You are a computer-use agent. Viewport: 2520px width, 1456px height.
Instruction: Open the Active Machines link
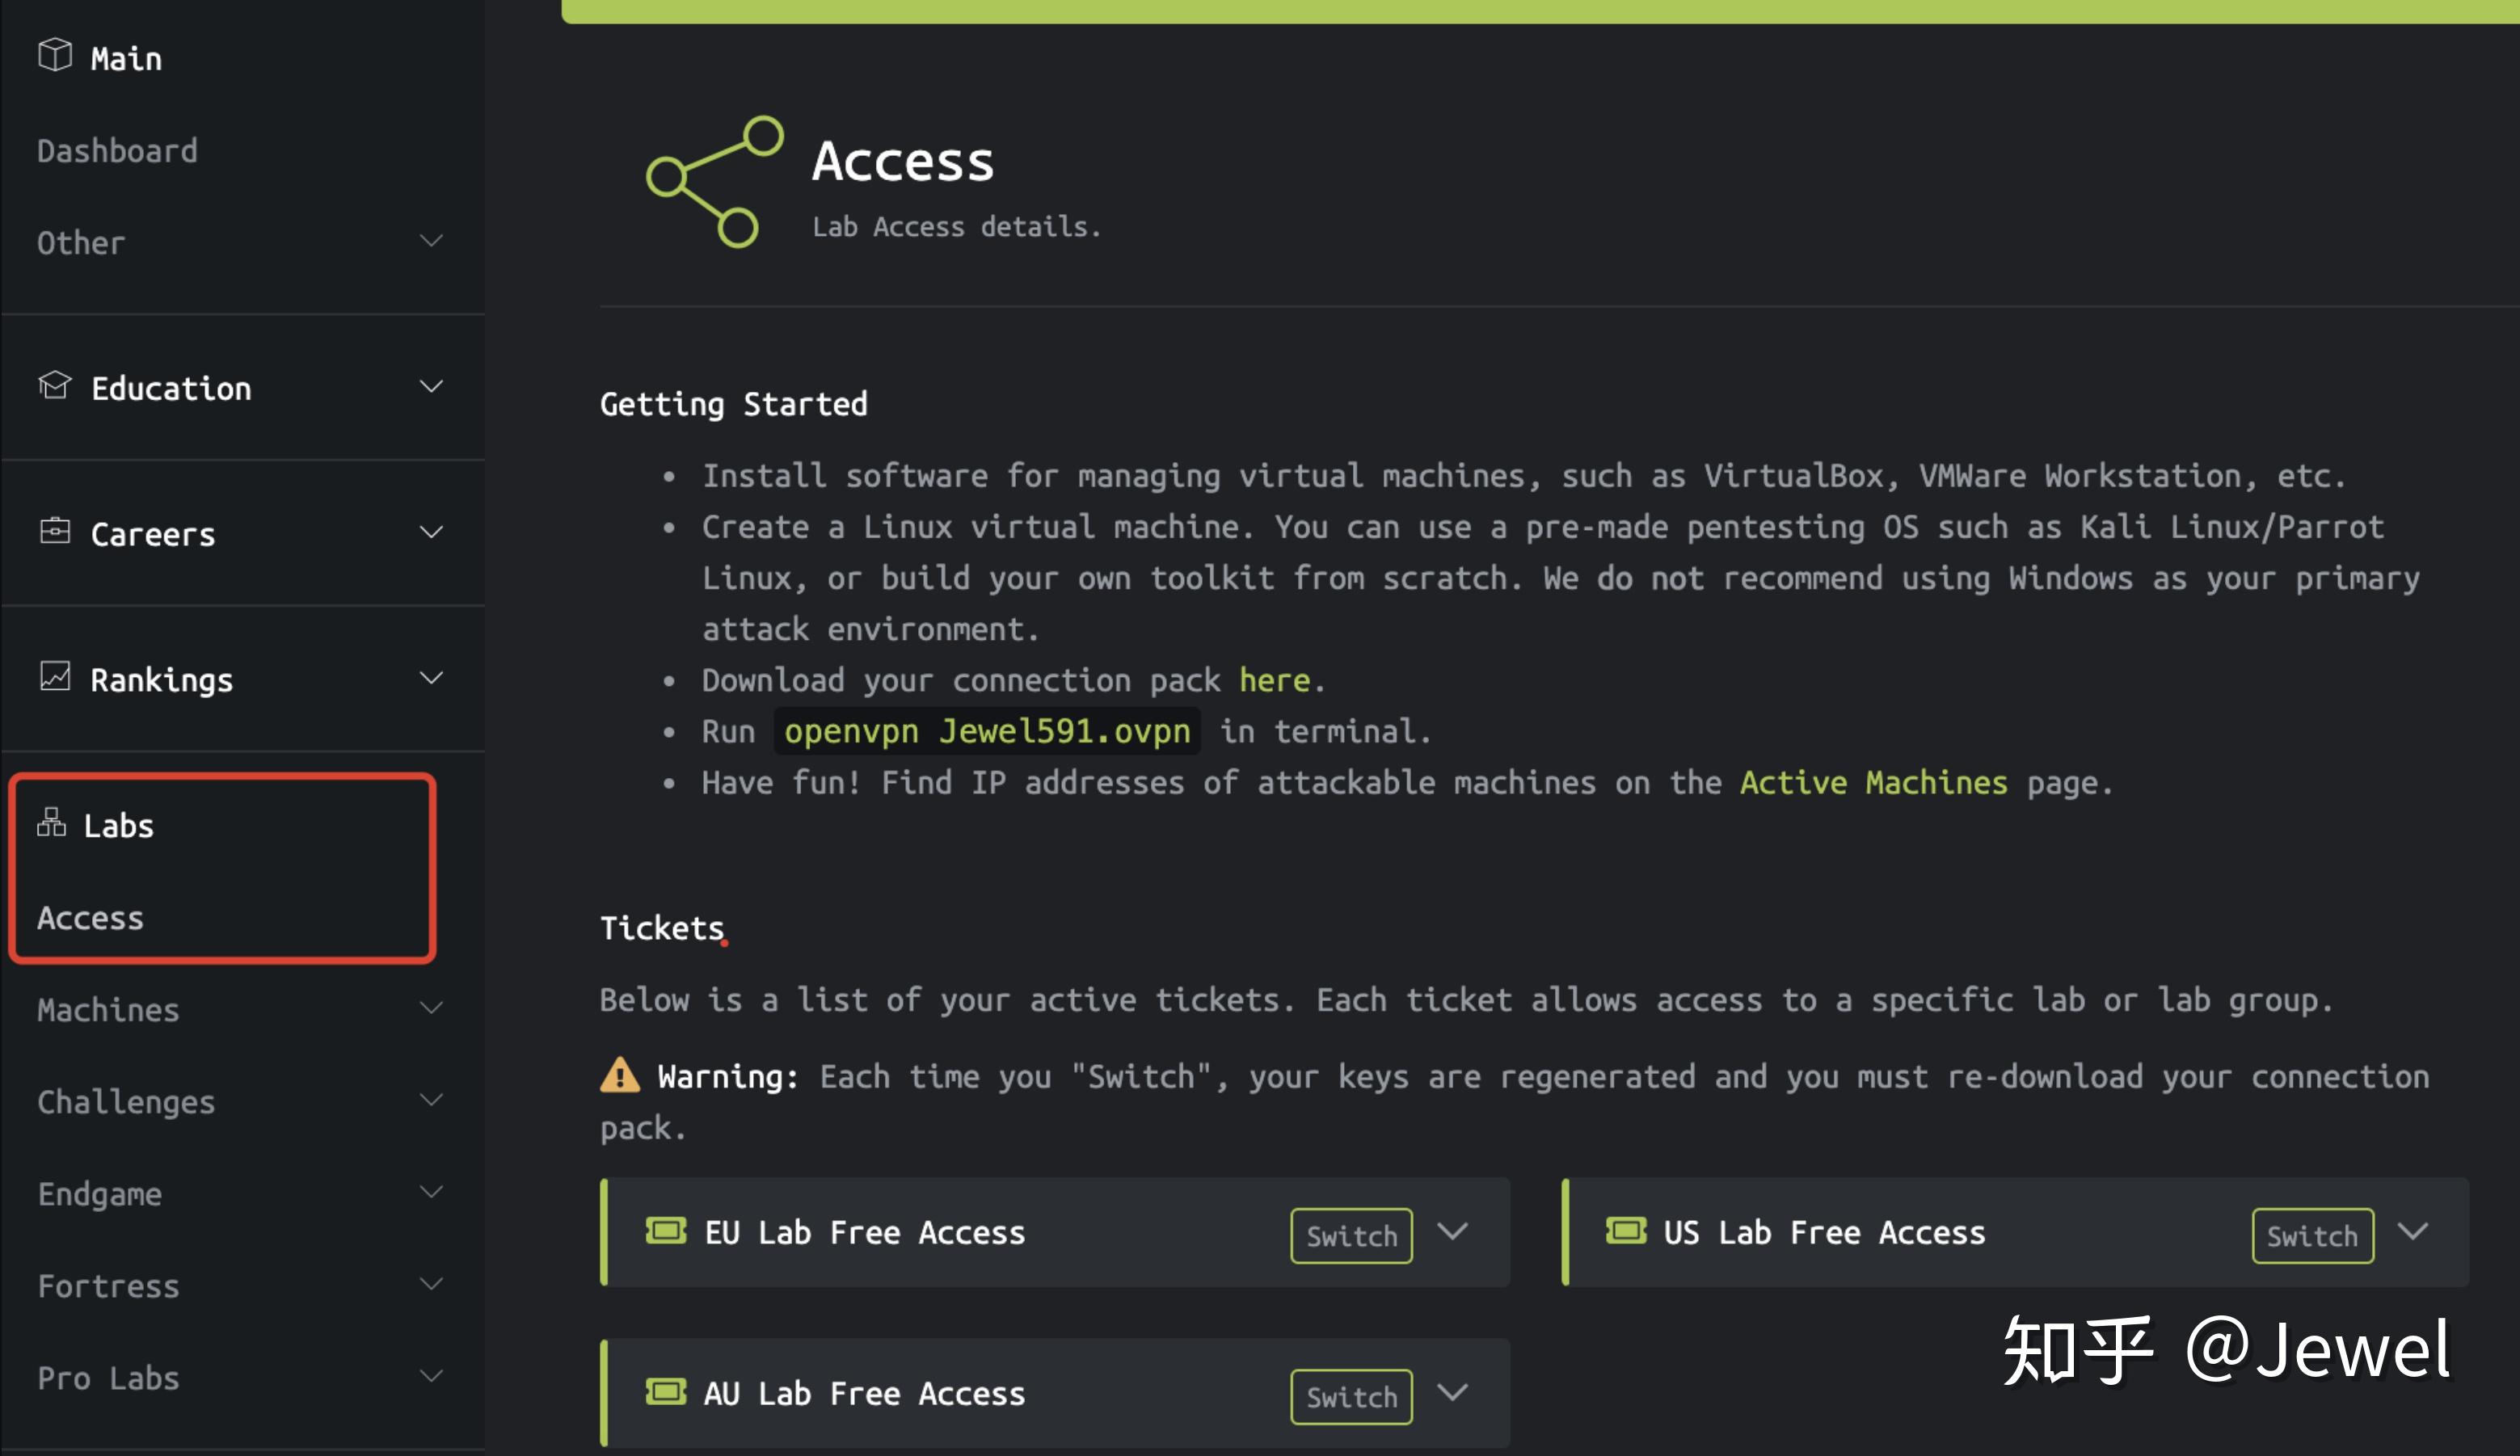[x=1872, y=782]
